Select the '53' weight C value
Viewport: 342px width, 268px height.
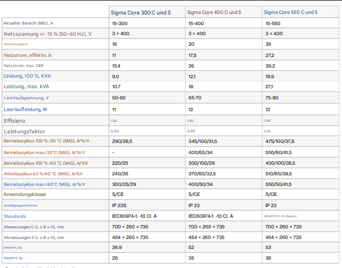pos(268,247)
